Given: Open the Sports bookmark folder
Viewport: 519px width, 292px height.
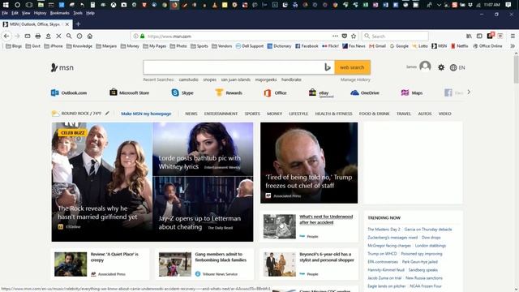Looking at the screenshot, I should click(x=199, y=46).
